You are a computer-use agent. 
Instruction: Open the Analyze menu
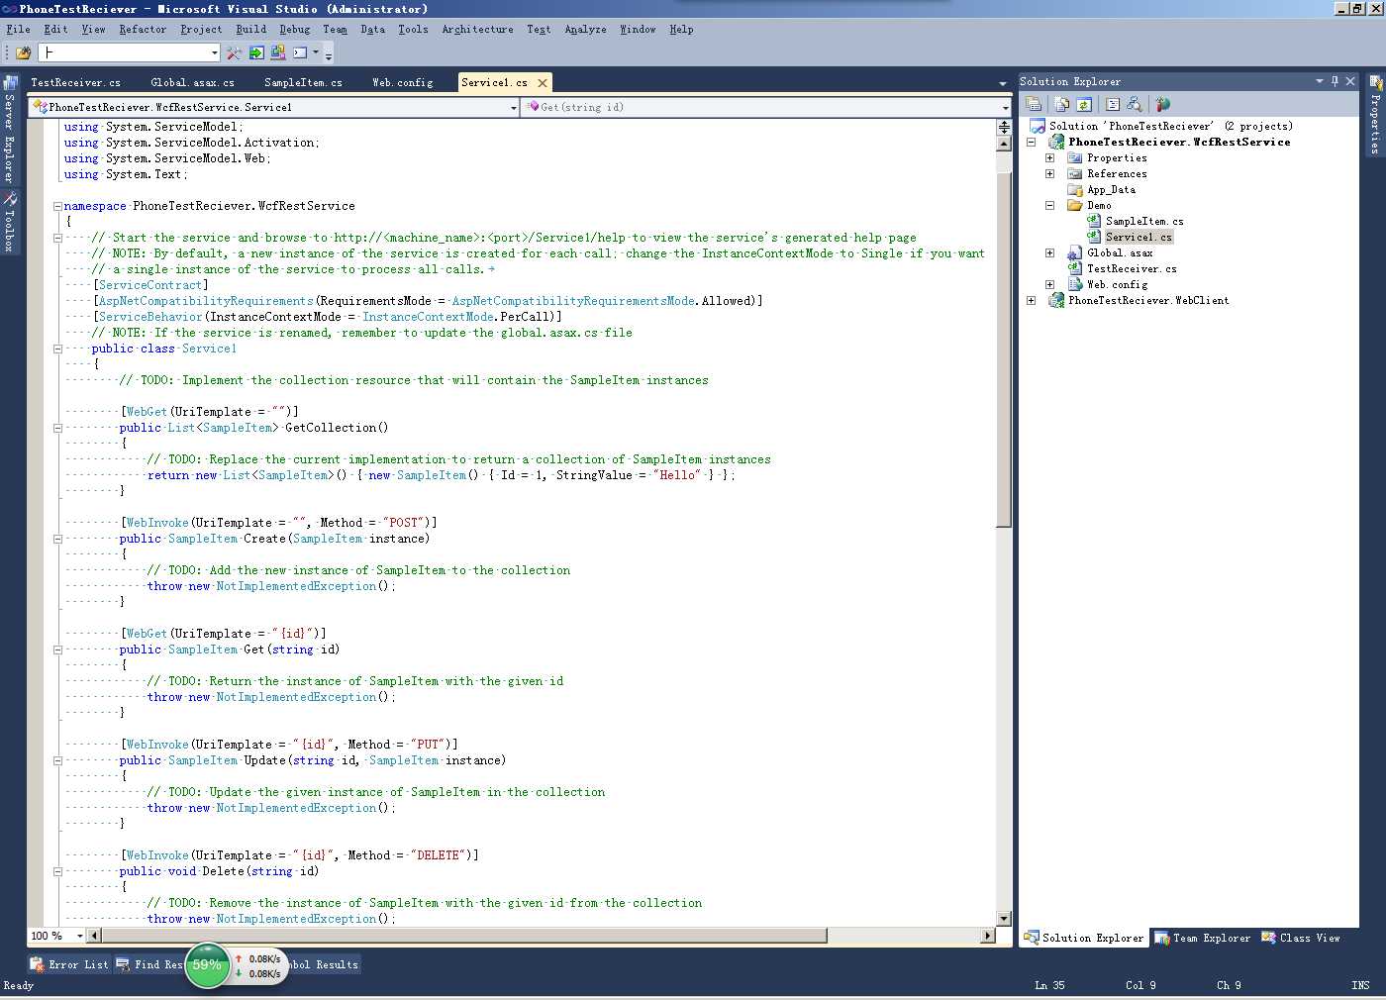coord(585,29)
